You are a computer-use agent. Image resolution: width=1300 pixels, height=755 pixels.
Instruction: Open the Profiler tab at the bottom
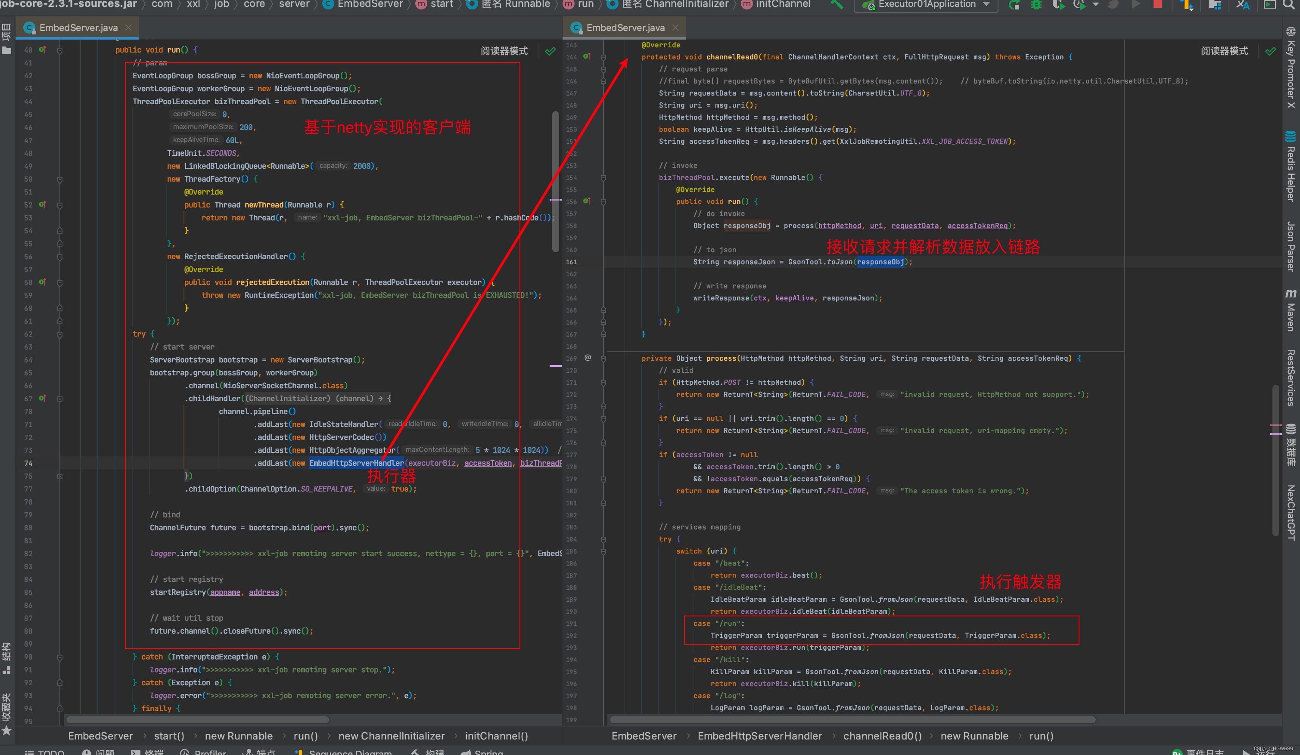pyautogui.click(x=203, y=752)
